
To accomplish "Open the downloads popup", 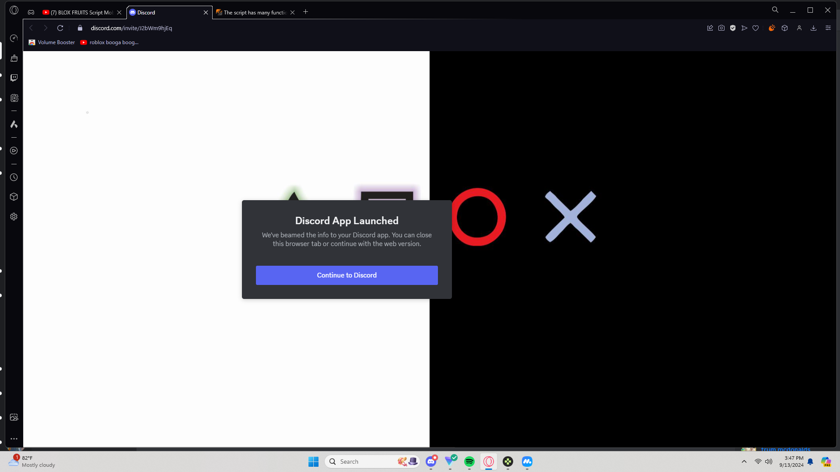I will (814, 28).
